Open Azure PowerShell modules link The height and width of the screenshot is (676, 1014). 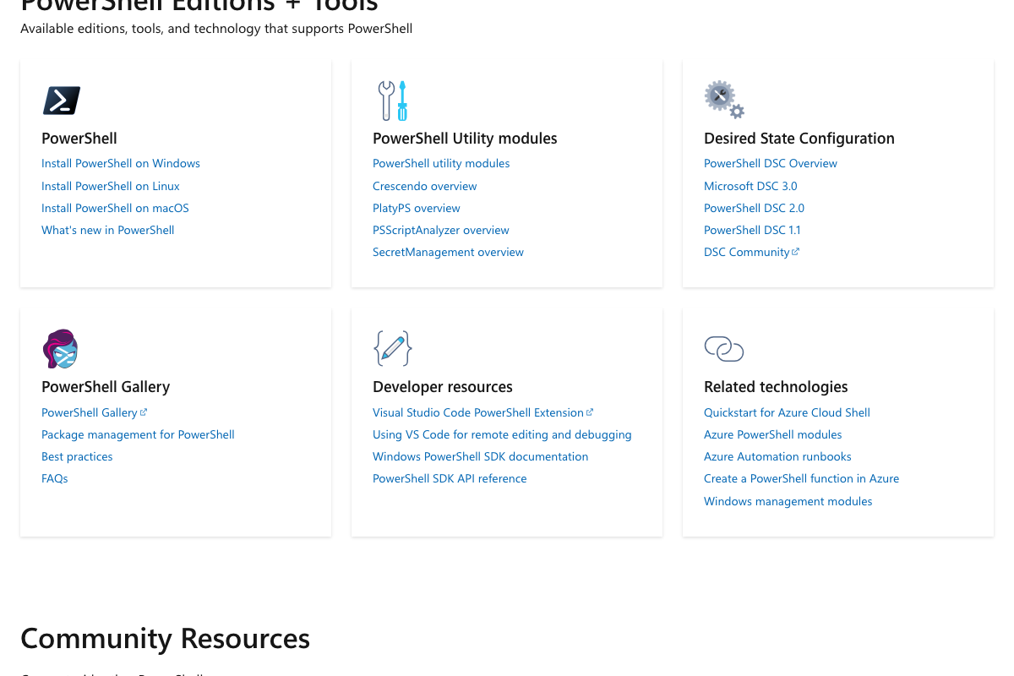(773, 434)
